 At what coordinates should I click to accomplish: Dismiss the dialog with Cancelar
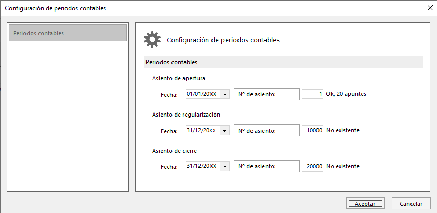tap(411, 204)
